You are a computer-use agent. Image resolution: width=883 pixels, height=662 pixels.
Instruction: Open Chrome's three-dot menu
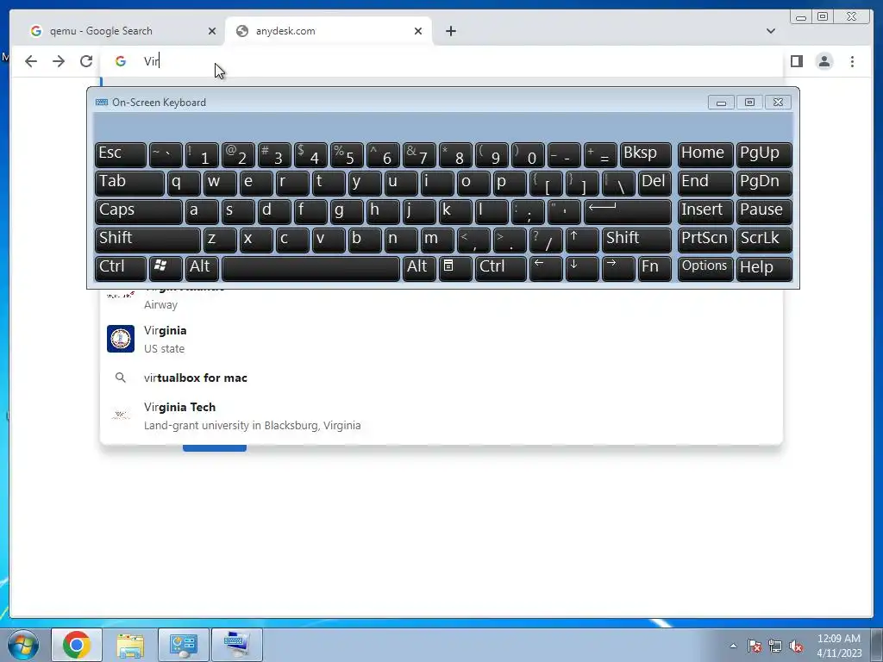point(852,61)
